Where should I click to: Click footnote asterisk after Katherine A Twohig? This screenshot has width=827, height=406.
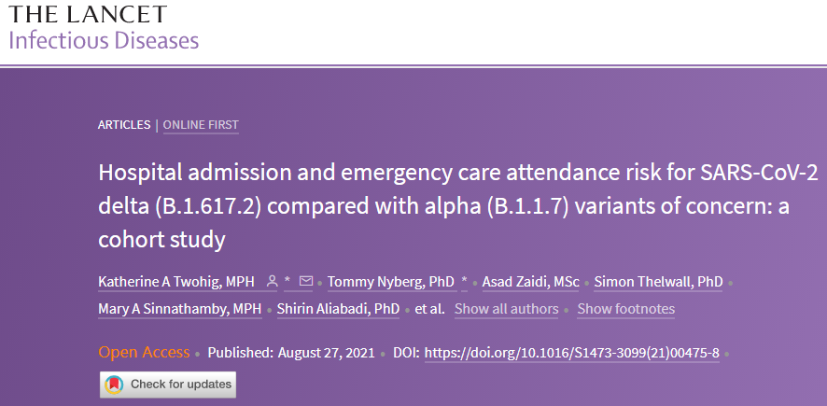[x=287, y=282]
